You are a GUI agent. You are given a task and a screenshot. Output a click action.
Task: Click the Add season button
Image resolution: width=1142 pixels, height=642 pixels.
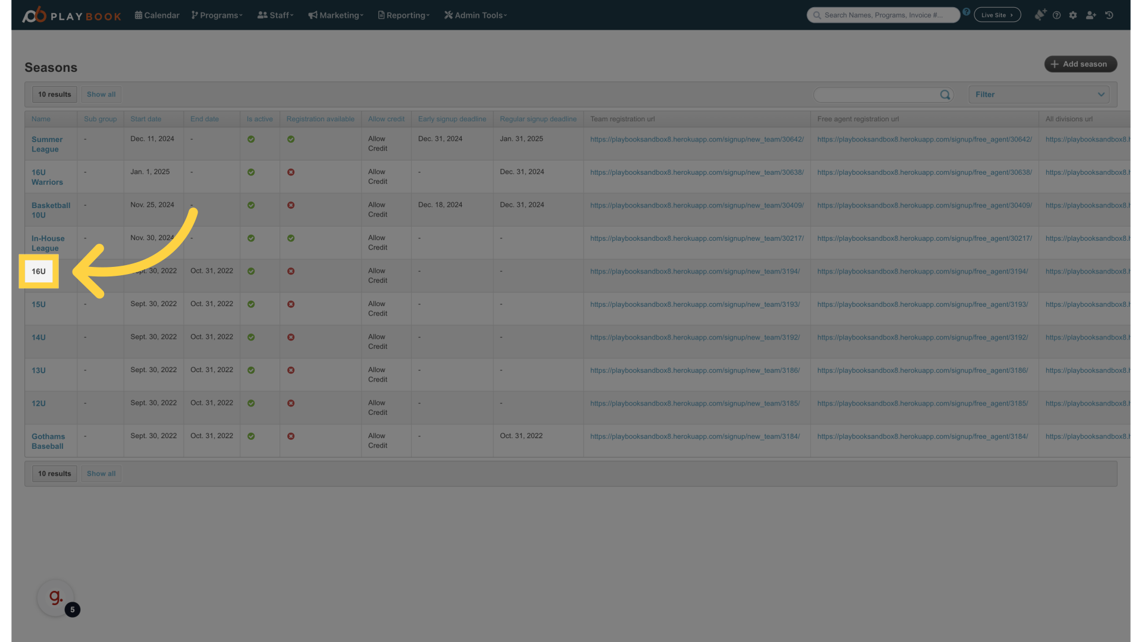[1081, 64]
